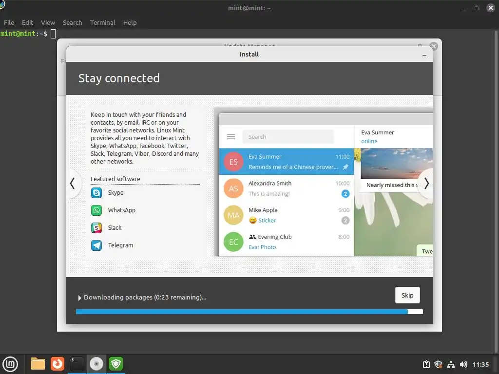Click the Search field in the chat preview
The image size is (499, 374).
288,137
